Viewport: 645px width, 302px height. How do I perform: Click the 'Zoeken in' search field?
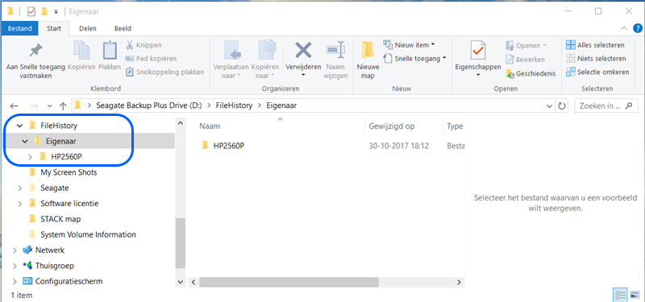point(605,105)
